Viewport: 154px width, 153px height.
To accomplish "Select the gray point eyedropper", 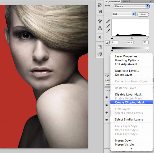I will pyautogui.click(x=108, y=26).
